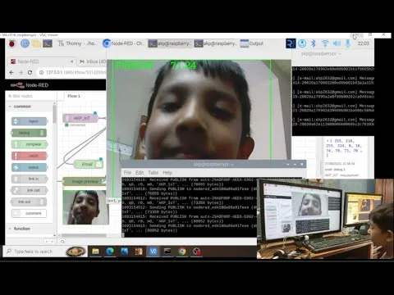Select the complete node in palette
Screen dimensions: 394x295
click(30, 144)
